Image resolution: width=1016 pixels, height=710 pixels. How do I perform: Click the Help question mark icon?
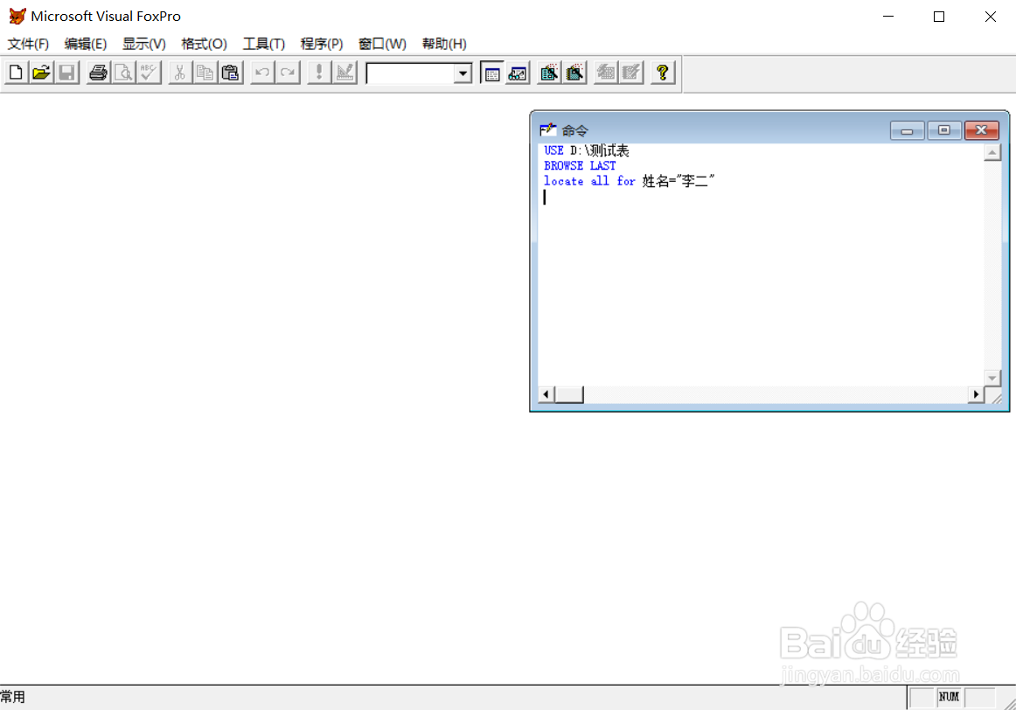point(663,73)
